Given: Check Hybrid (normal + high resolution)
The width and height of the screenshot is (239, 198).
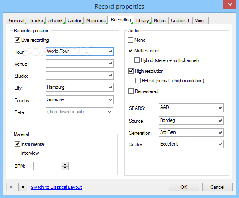Looking at the screenshot, I should tap(138, 80).
